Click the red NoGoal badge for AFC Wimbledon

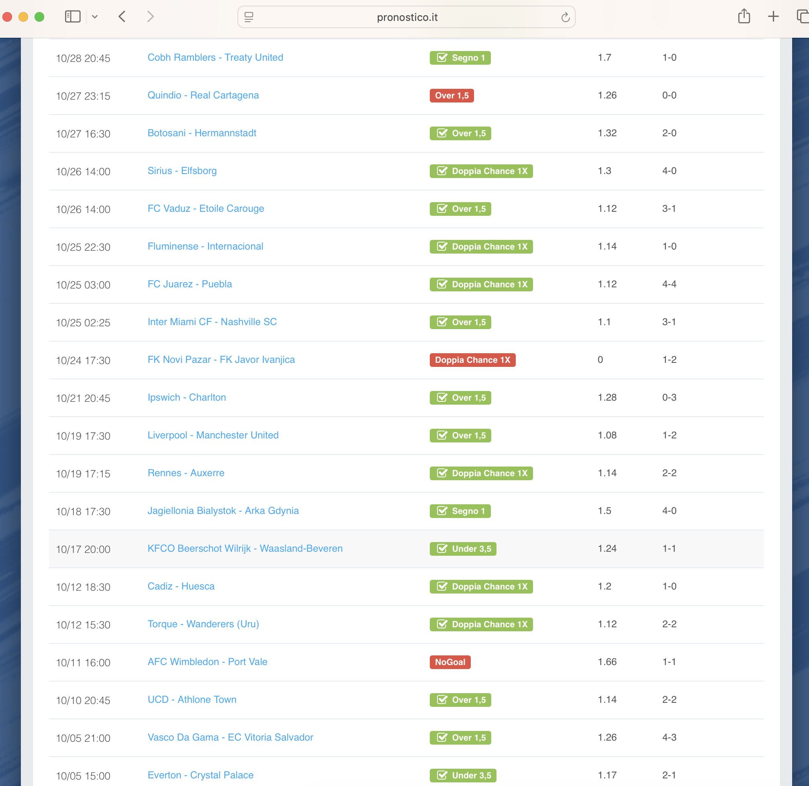pyautogui.click(x=450, y=662)
